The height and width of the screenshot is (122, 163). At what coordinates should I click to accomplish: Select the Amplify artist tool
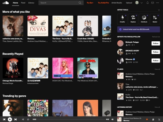coord(122,19)
